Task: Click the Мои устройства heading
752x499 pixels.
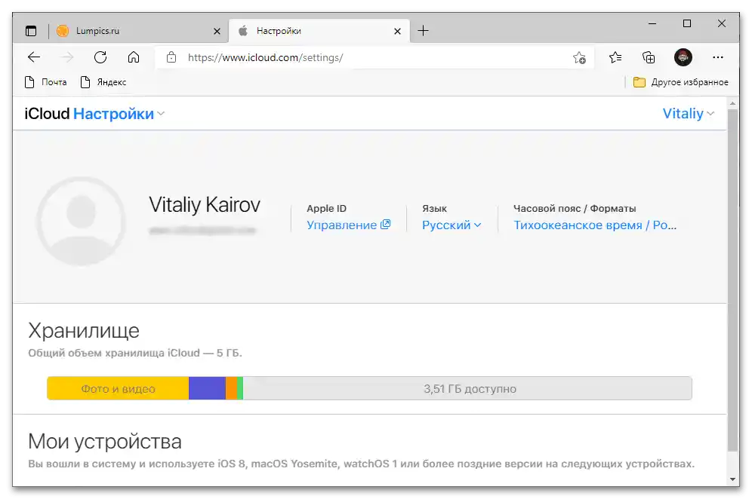Action: click(x=105, y=442)
